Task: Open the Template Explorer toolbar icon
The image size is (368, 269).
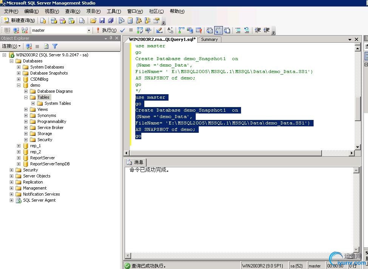Action: click(147, 20)
